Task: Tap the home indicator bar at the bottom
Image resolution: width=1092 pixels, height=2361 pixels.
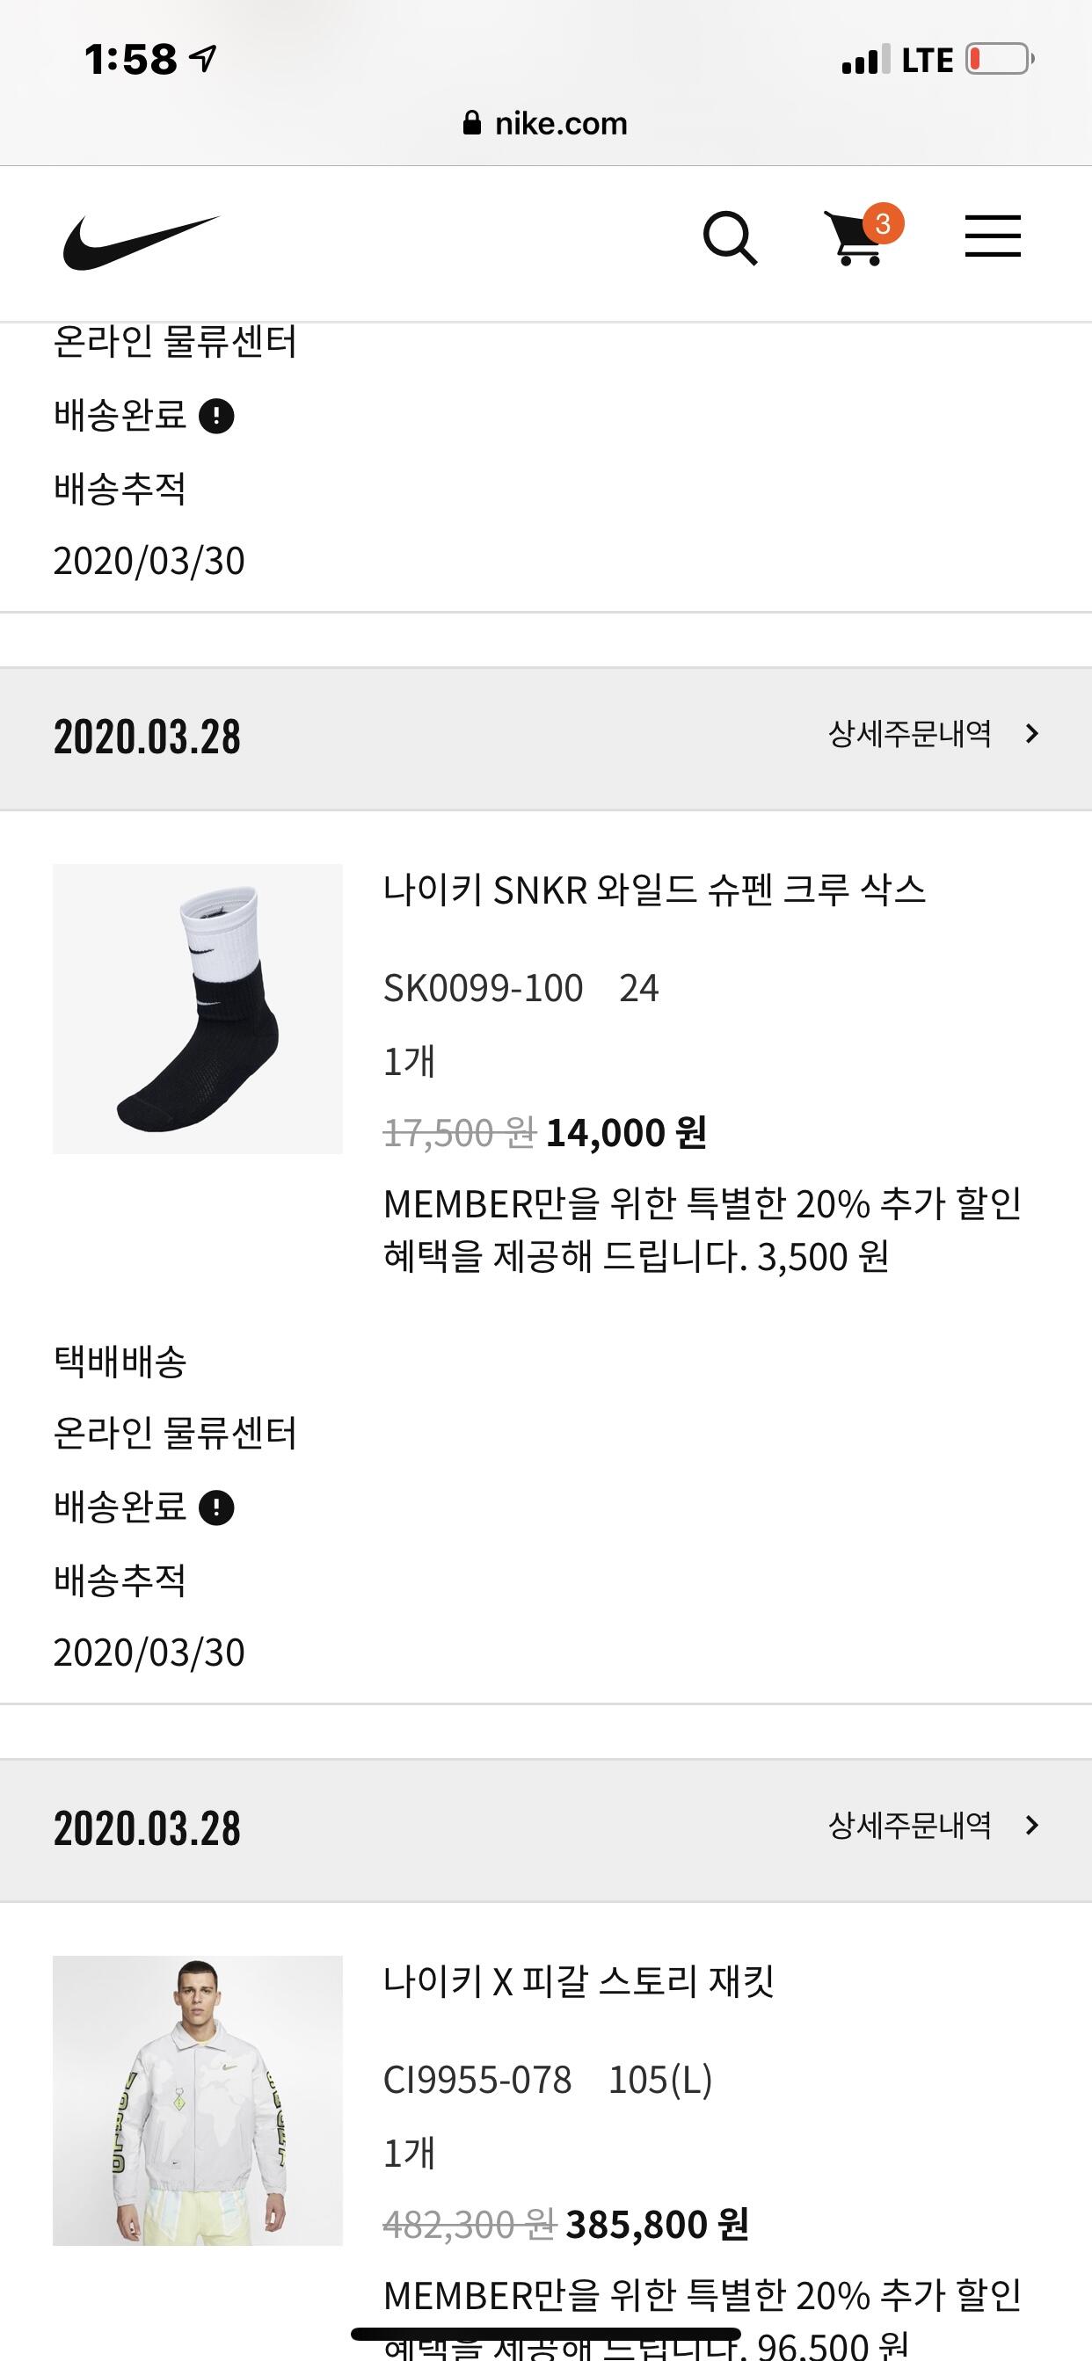Action: coord(545,2334)
